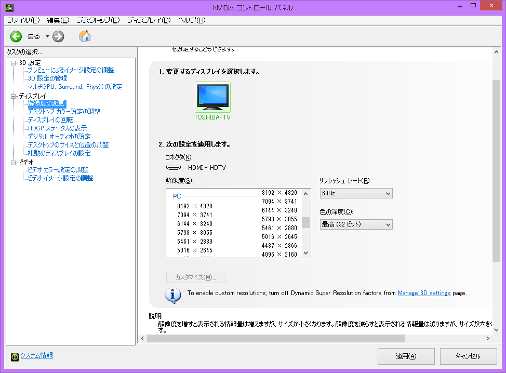This screenshot has width=506, height=373.
Task: Click the カスタマイズ(M)... button
Action: (195, 277)
